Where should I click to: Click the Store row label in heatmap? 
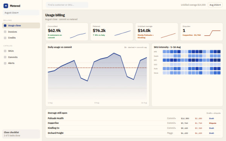tap(156, 73)
